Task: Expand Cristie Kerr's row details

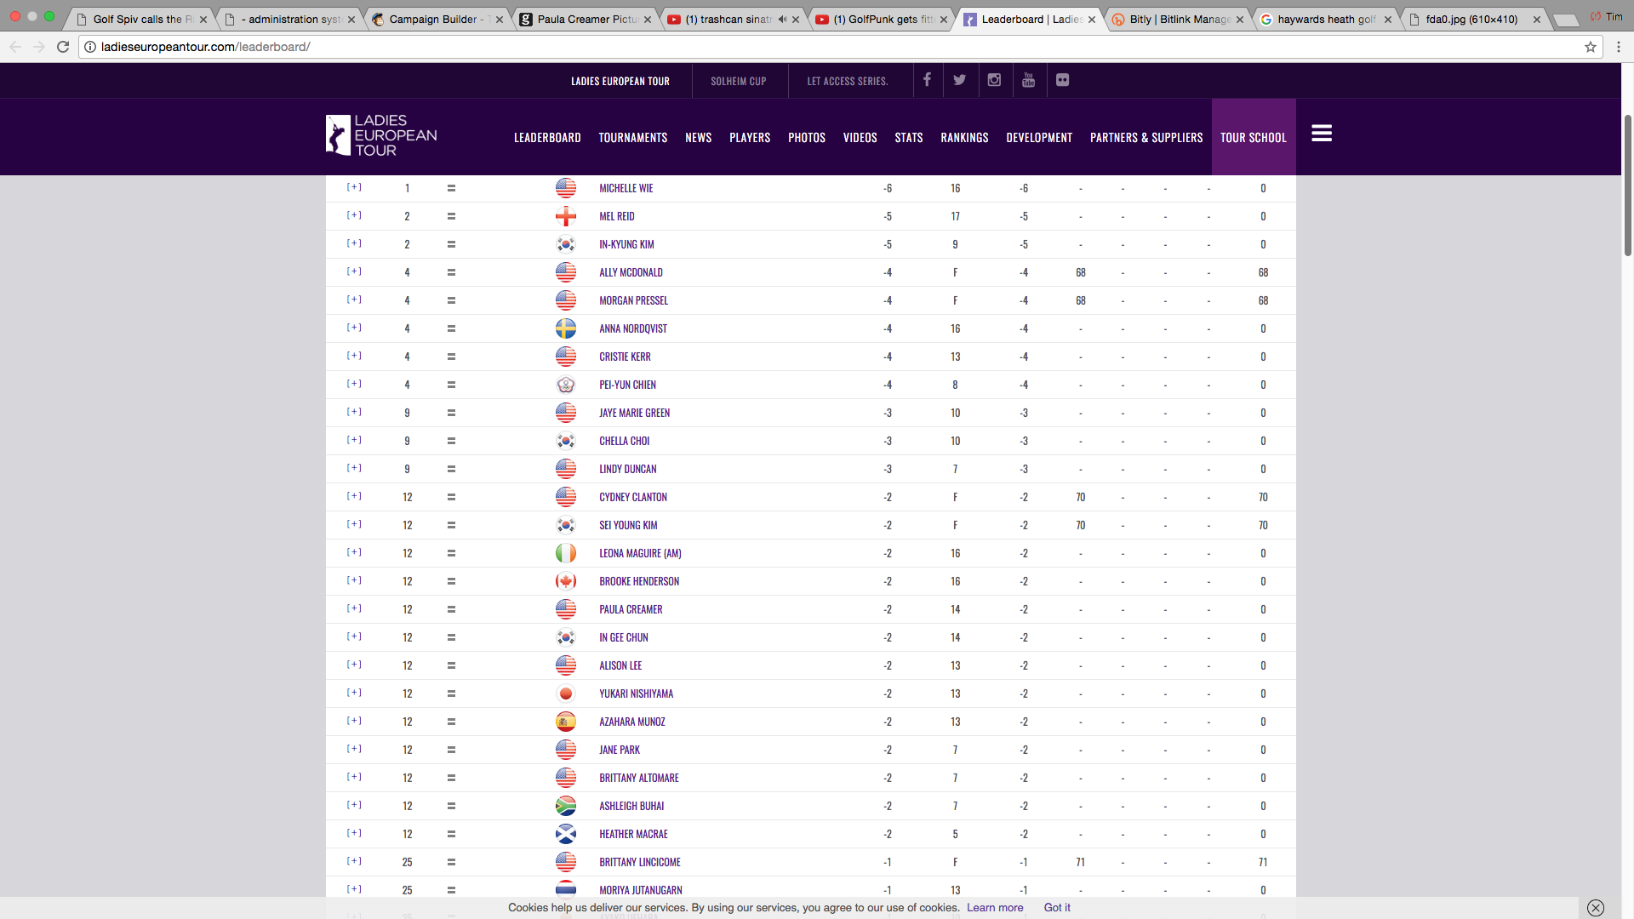Action: click(x=354, y=356)
